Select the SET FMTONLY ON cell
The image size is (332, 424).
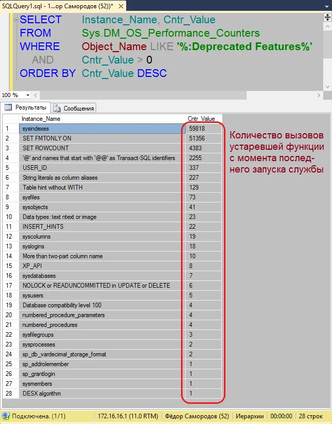pos(101,138)
